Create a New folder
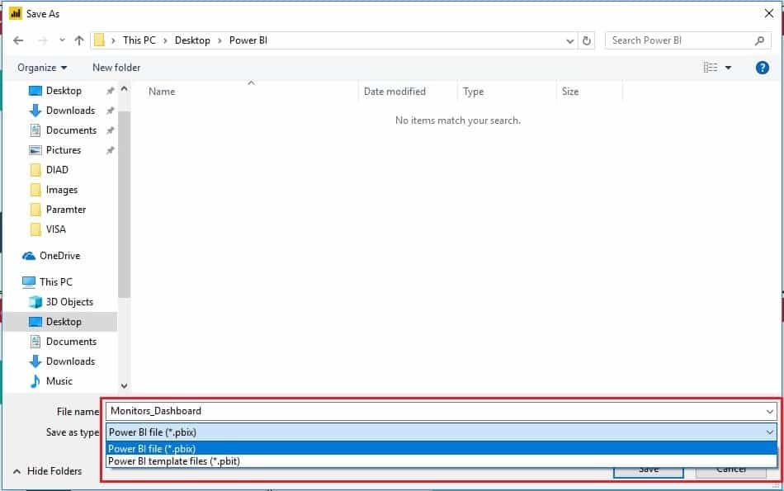 tap(116, 68)
